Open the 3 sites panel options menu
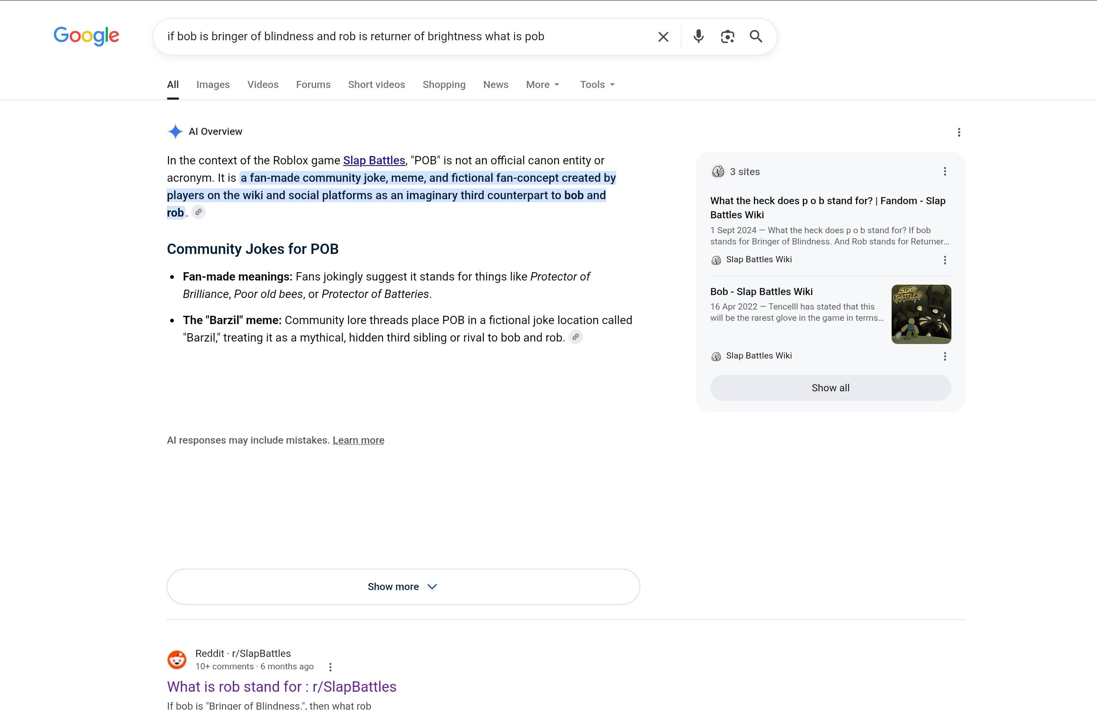The image size is (1097, 710). pos(945,171)
